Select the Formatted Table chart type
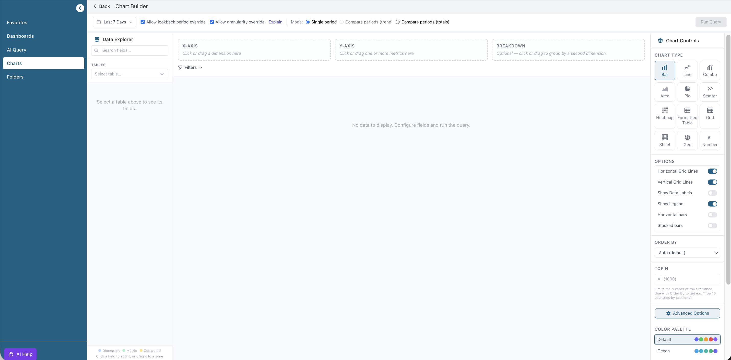Screen dimensions: 731x360 [687, 116]
